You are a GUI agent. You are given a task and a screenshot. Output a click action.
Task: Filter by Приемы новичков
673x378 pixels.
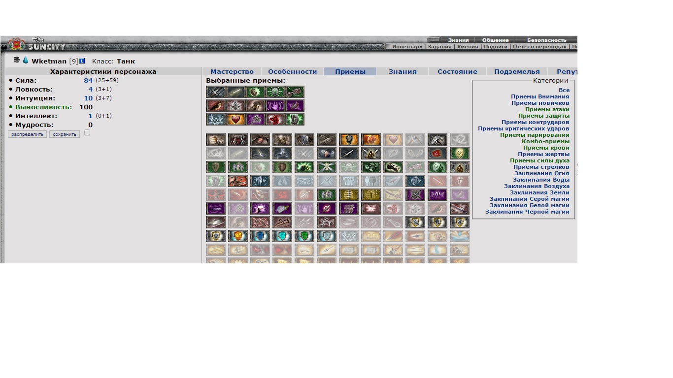coord(540,103)
